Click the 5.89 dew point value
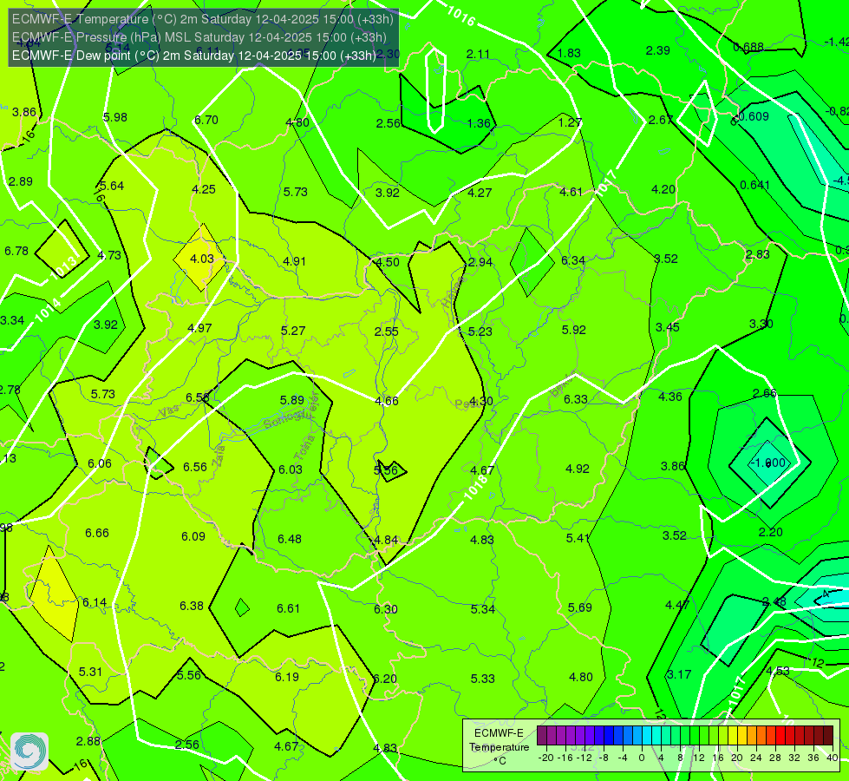 point(292,400)
